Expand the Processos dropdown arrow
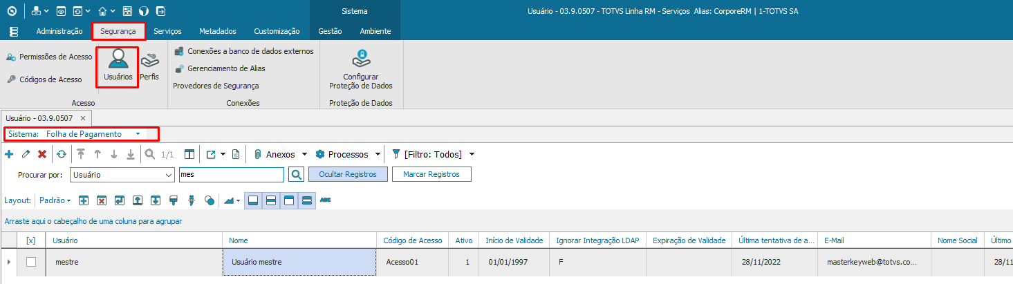This screenshot has height=284, width=1013. [x=378, y=154]
